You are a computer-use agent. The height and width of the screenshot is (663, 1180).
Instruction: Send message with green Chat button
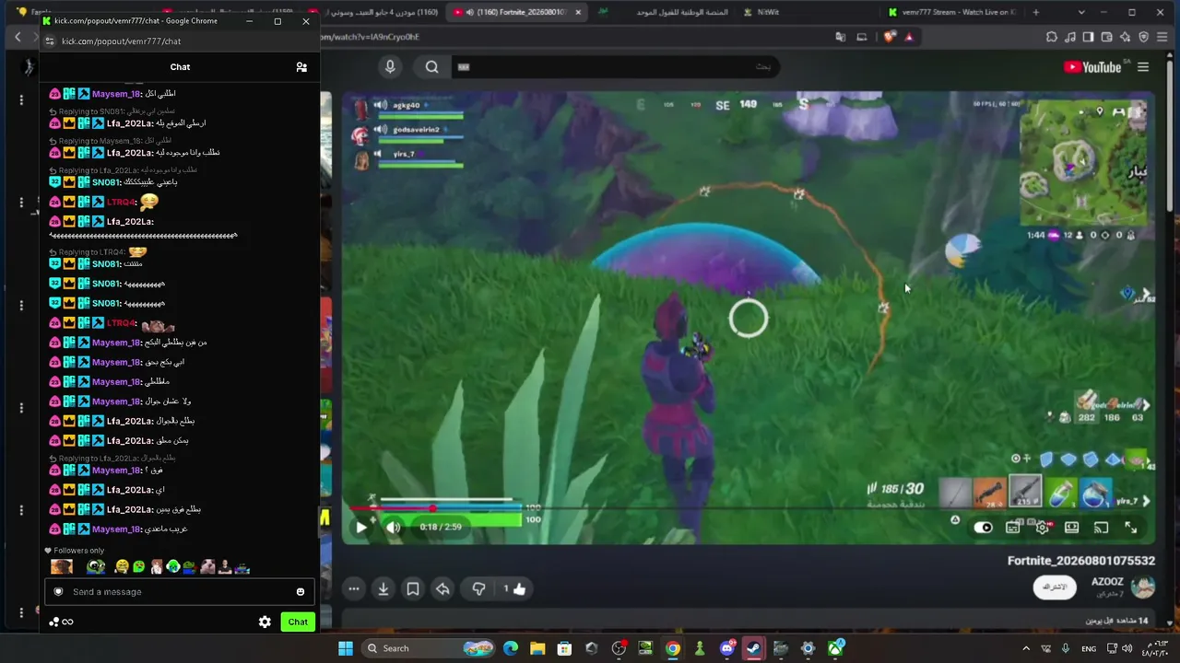(298, 622)
